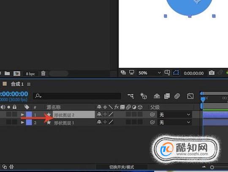Open parent dropdown for 形状图层 2
Viewport: 228px width, 172px height.
point(175,115)
